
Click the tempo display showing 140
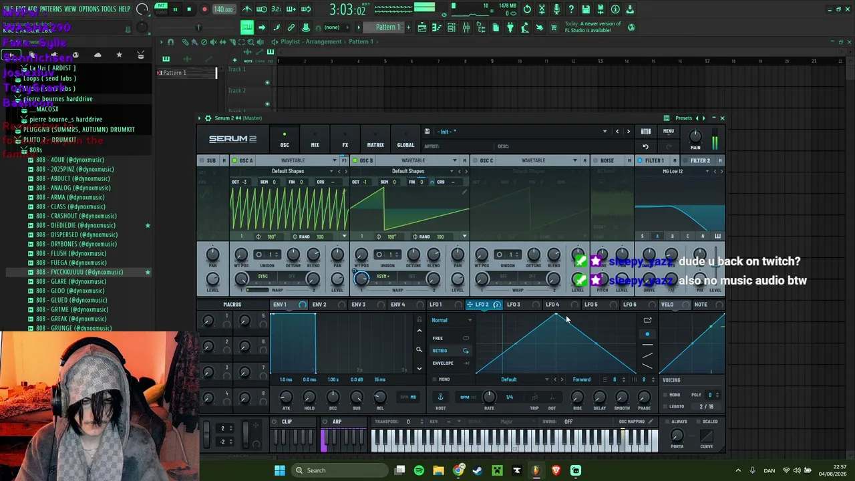223,9
